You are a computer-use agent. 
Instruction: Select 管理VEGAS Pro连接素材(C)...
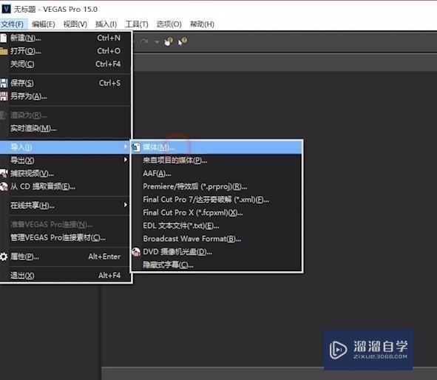point(66,237)
